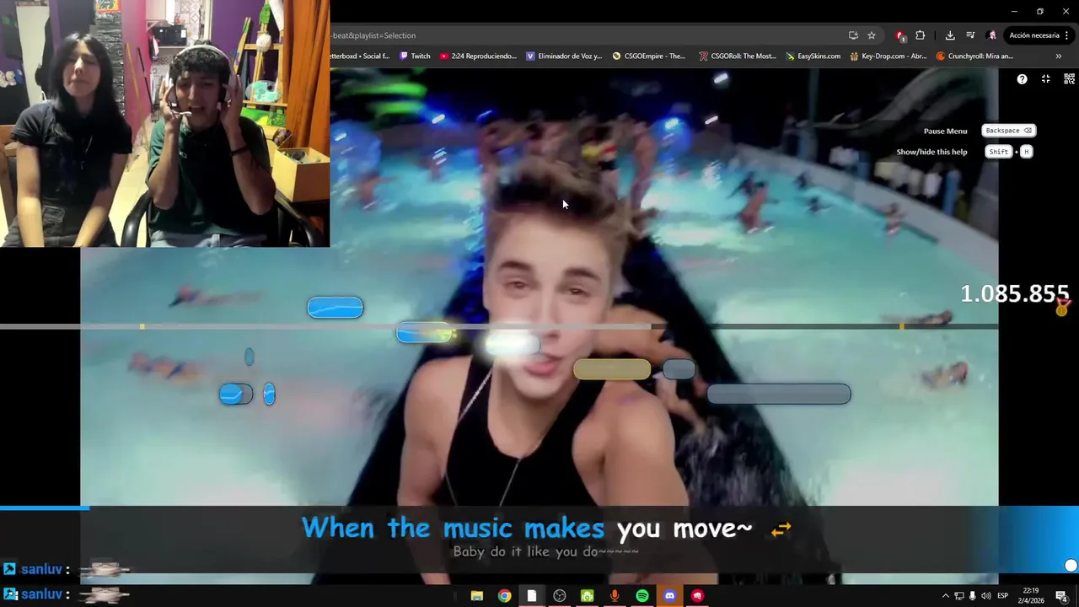Open Discord from the taskbar
The height and width of the screenshot is (607, 1079).
(x=670, y=596)
